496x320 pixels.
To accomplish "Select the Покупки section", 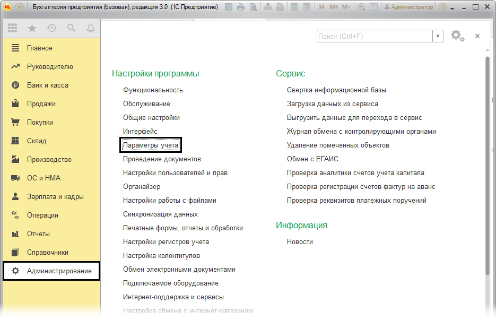I will point(51,122).
